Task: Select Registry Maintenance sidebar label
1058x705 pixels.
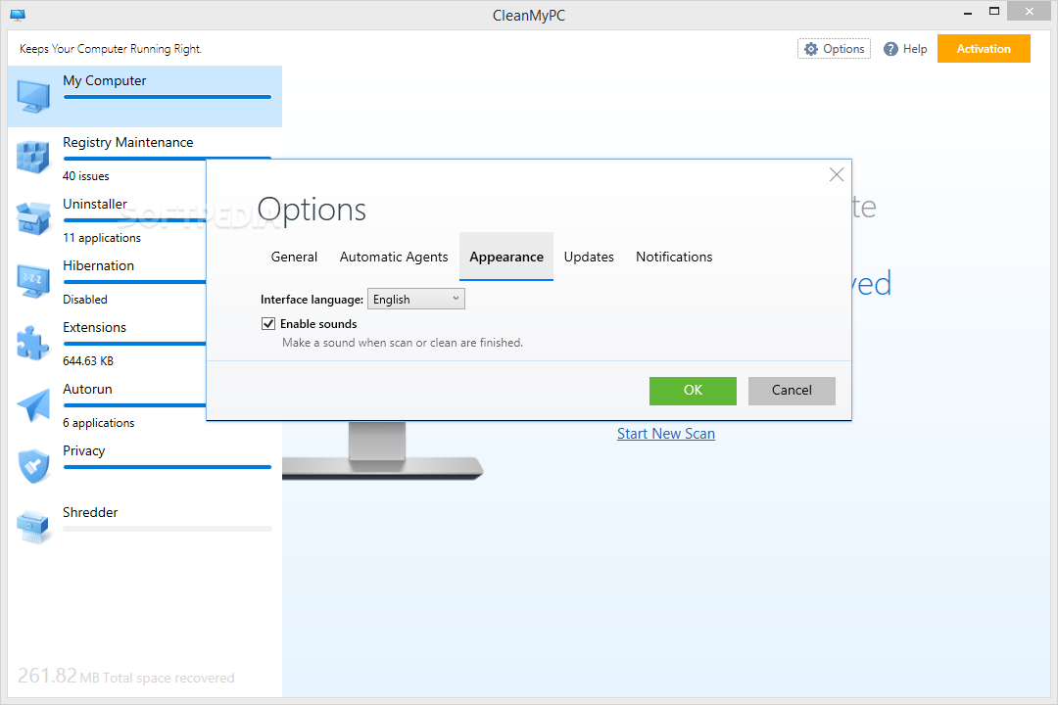Action: coord(127,142)
